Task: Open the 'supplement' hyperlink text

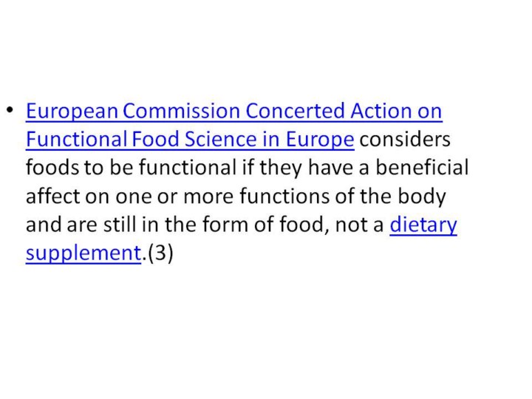Action: coord(83,253)
